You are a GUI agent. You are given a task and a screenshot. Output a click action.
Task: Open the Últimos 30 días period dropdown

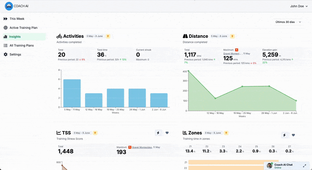pos(289,22)
